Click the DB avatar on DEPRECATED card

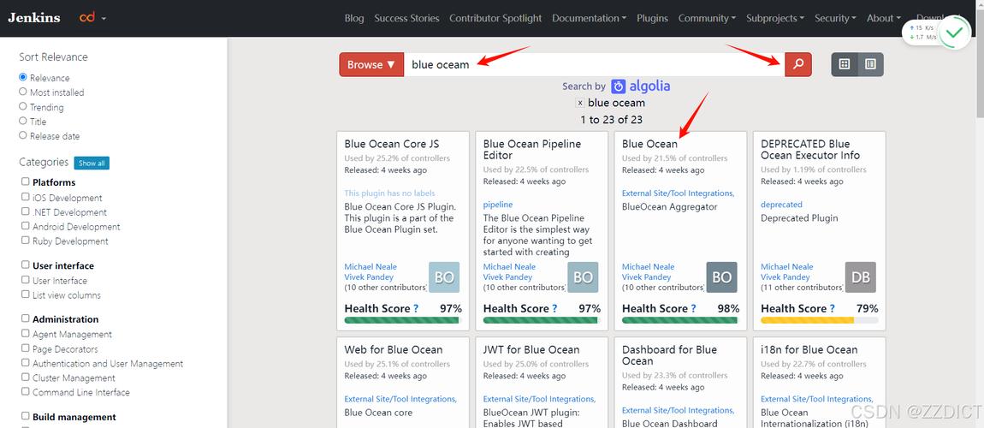(861, 277)
